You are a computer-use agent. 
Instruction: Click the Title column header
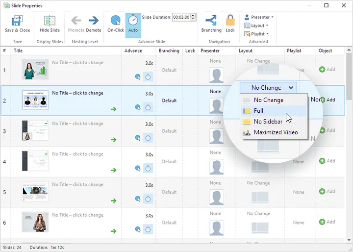[66, 50]
